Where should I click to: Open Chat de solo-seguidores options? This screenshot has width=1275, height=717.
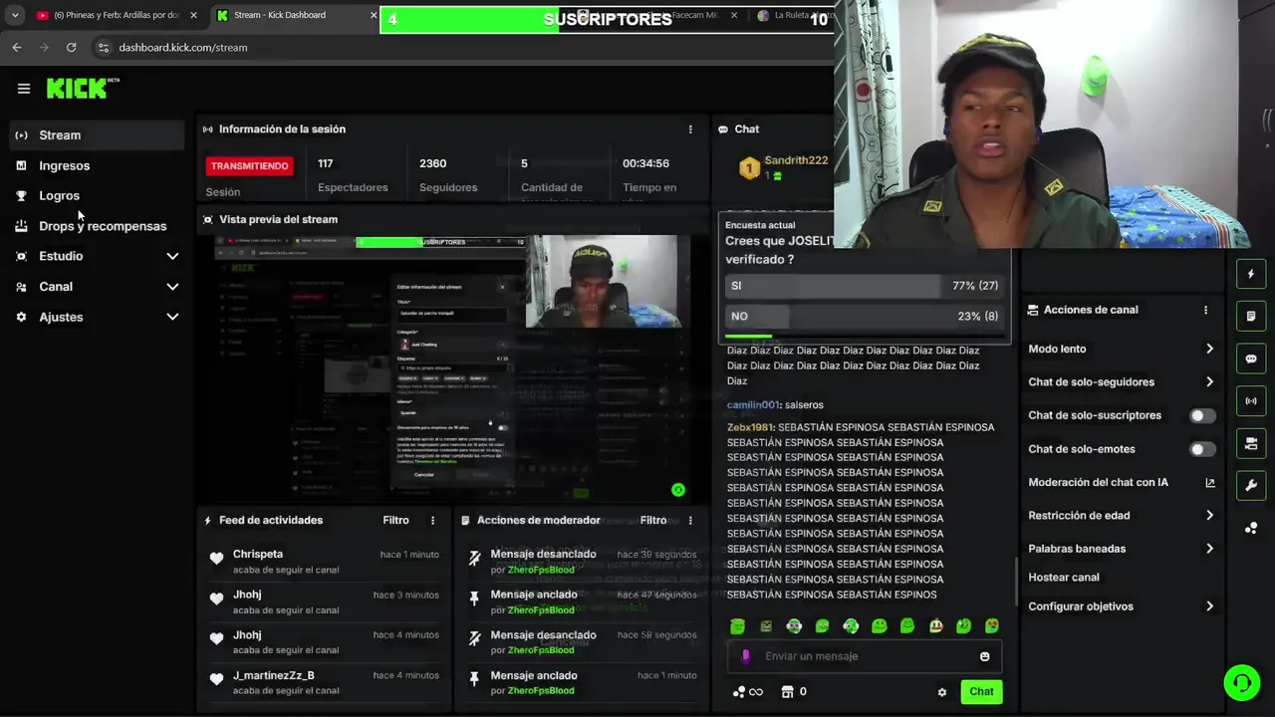click(x=1121, y=382)
